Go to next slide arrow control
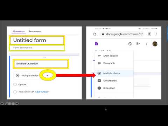Screen dimensions: 168x126 click(x=17, y=104)
